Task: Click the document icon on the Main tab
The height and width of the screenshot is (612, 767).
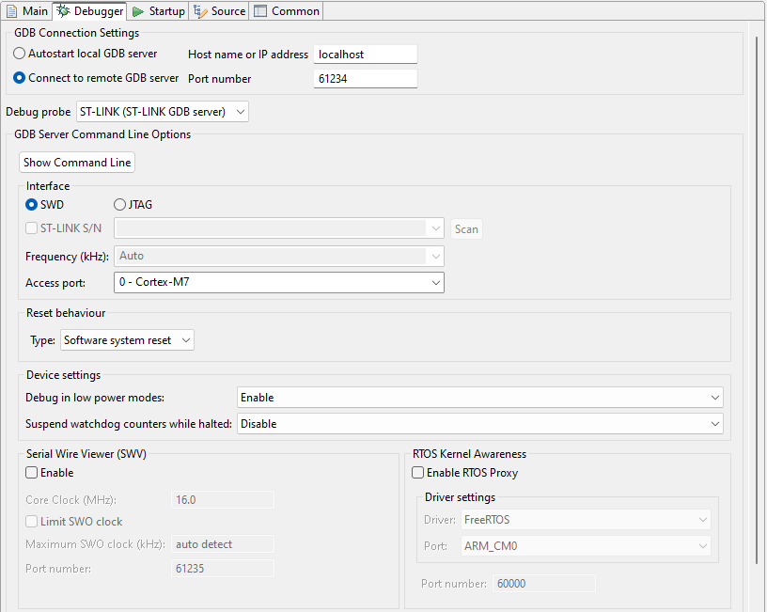Action: click(12, 11)
